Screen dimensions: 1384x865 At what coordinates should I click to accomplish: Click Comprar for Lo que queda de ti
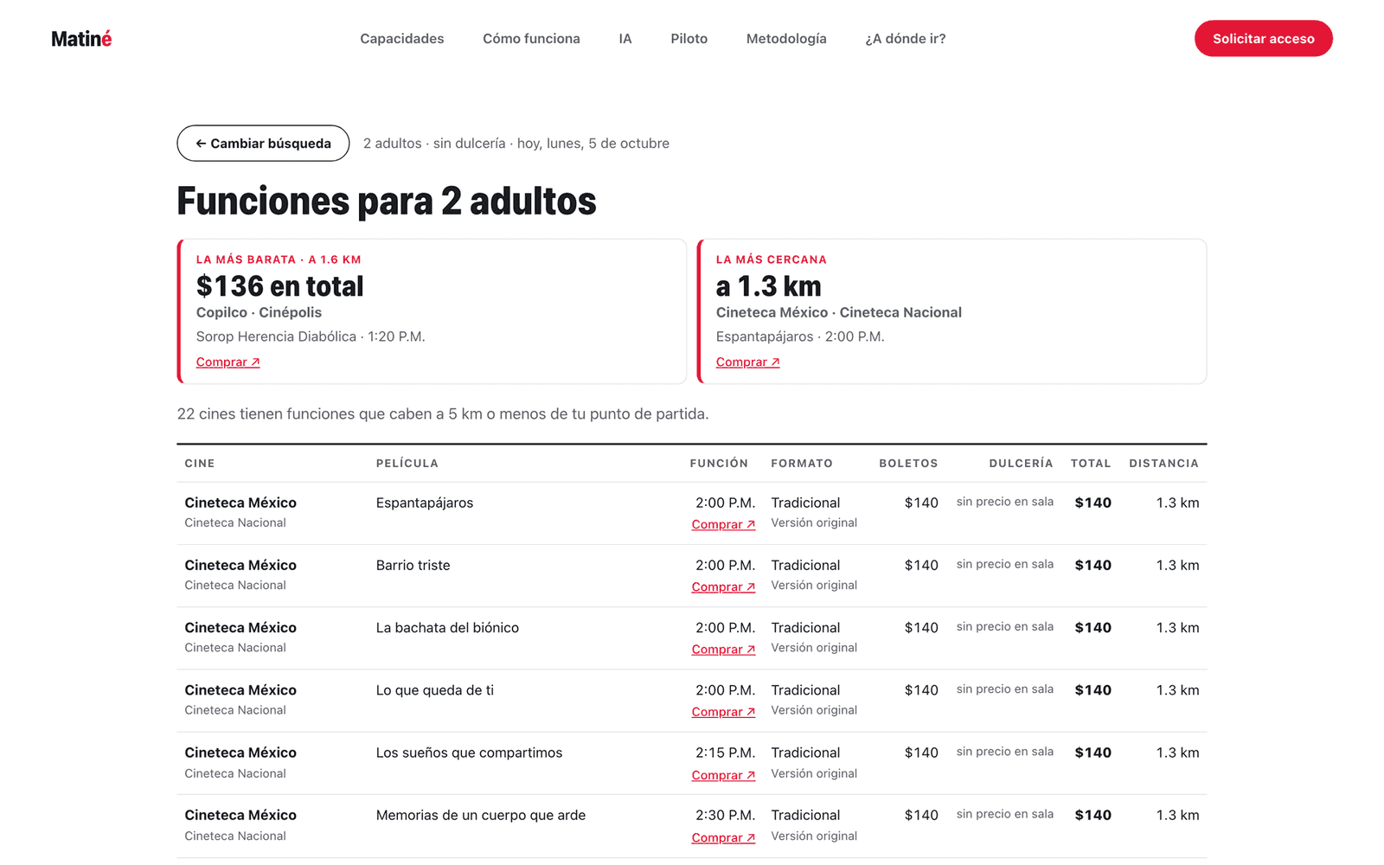(x=723, y=712)
